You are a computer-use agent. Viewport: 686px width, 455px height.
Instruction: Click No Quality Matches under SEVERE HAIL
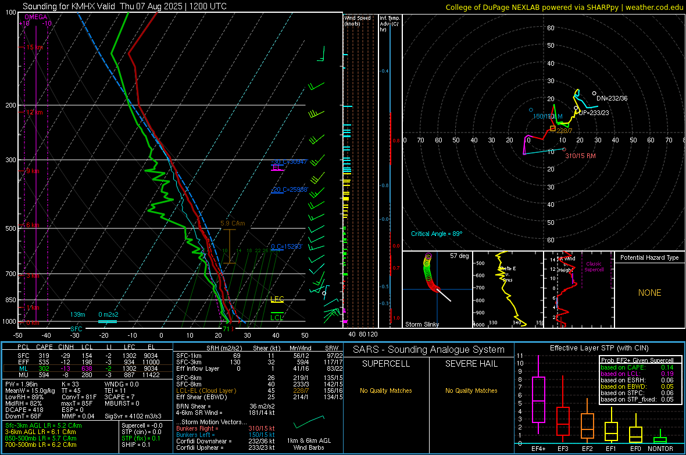click(x=471, y=390)
